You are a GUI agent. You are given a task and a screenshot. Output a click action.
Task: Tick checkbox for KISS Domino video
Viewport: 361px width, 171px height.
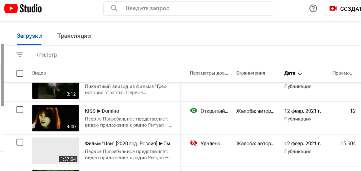pyautogui.click(x=20, y=110)
